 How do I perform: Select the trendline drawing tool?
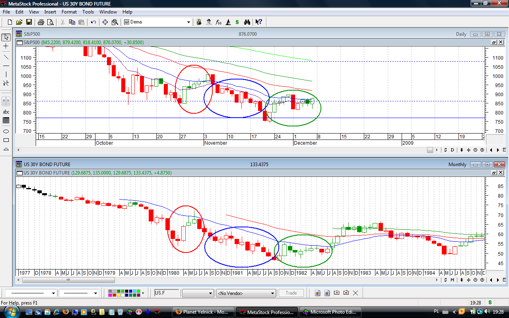click(x=6, y=57)
